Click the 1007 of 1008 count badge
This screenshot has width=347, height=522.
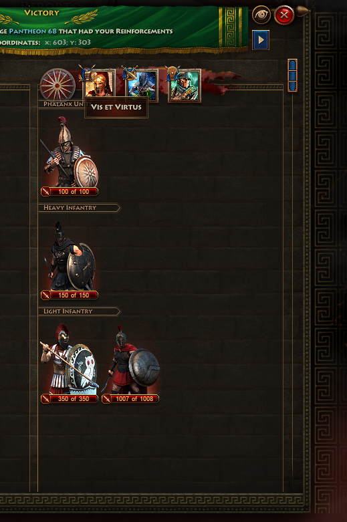click(x=130, y=399)
